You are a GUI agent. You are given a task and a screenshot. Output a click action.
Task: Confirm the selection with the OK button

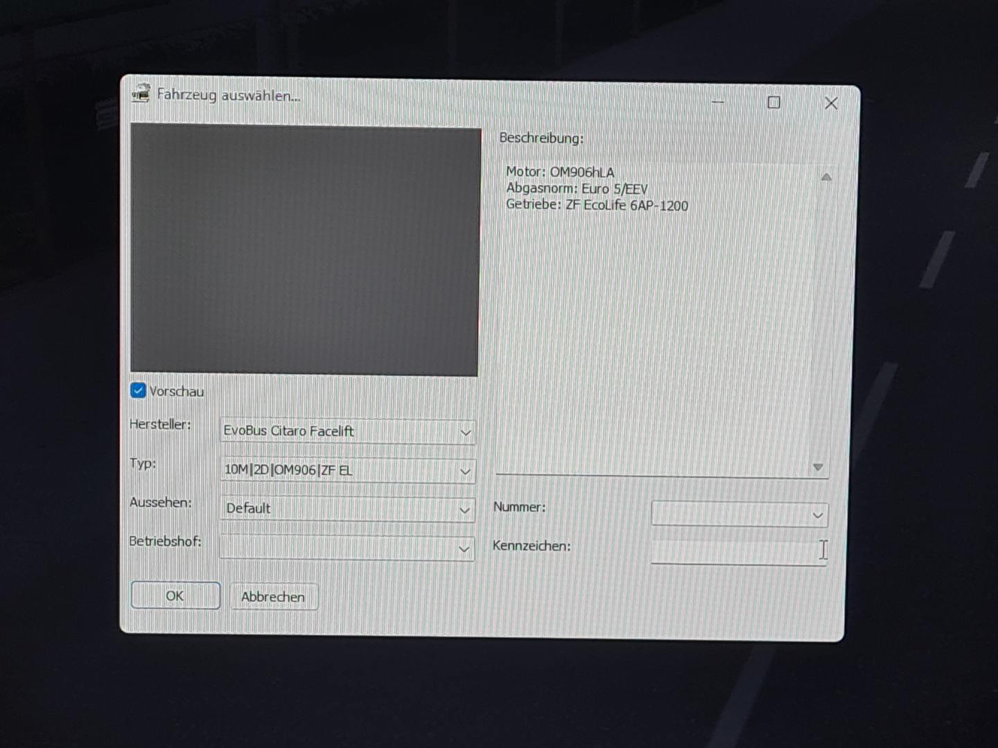175,596
